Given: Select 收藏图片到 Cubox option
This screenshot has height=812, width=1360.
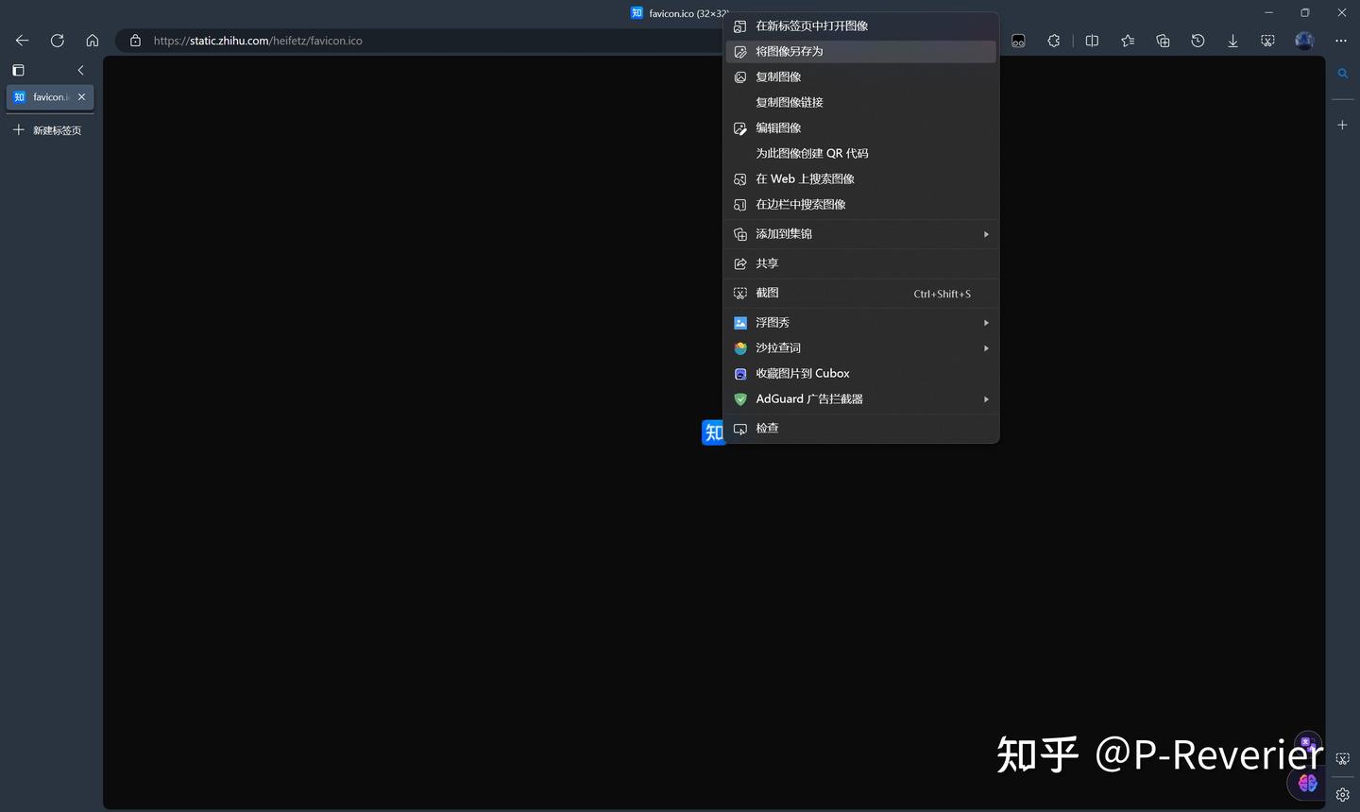Looking at the screenshot, I should tap(802, 373).
